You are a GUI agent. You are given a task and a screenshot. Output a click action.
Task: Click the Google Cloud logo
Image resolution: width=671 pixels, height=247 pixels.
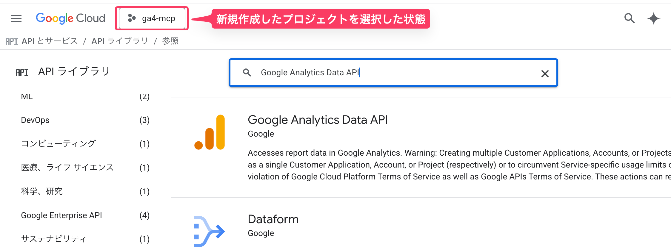[x=70, y=18]
